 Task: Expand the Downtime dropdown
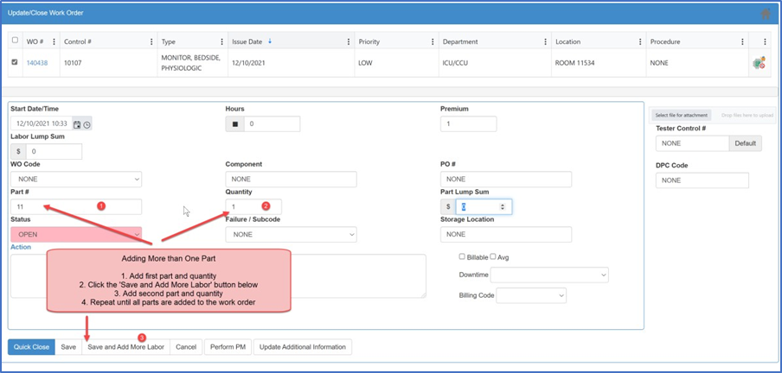coord(549,275)
